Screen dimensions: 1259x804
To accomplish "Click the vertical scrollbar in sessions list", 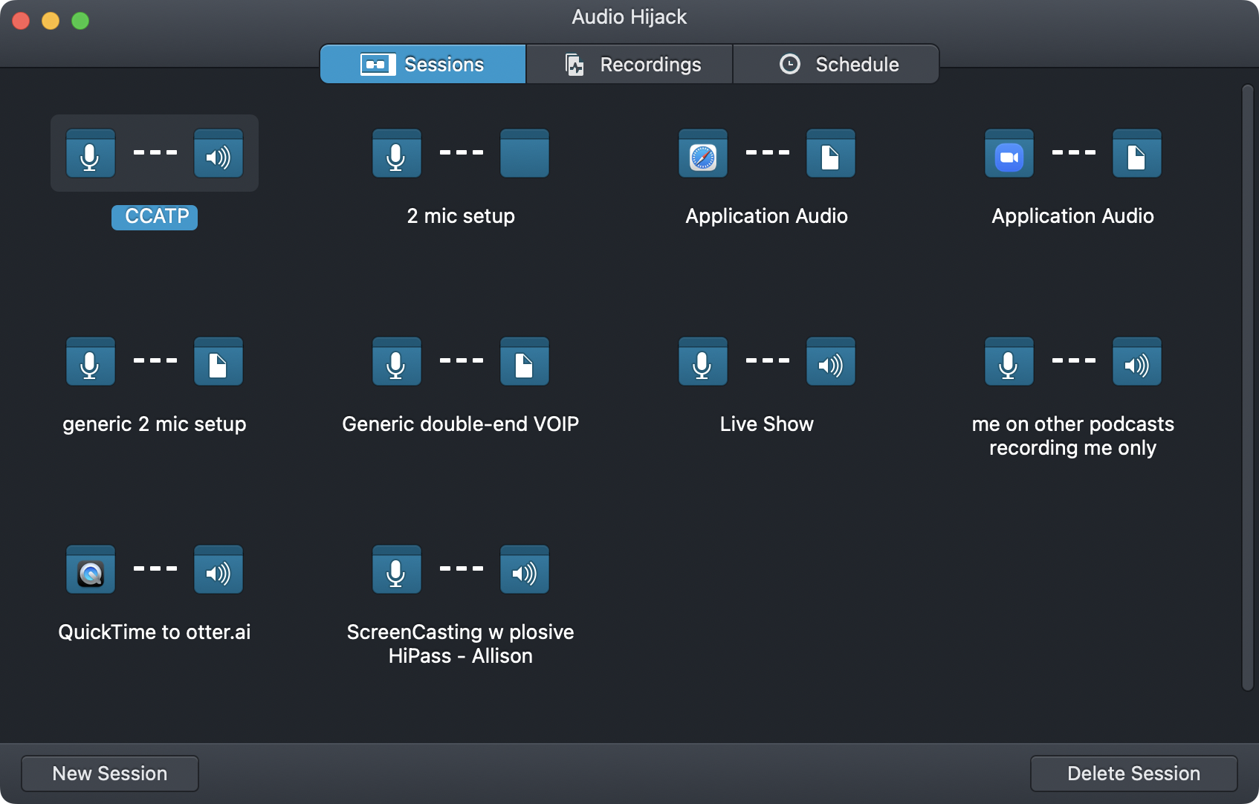I will (1247, 386).
